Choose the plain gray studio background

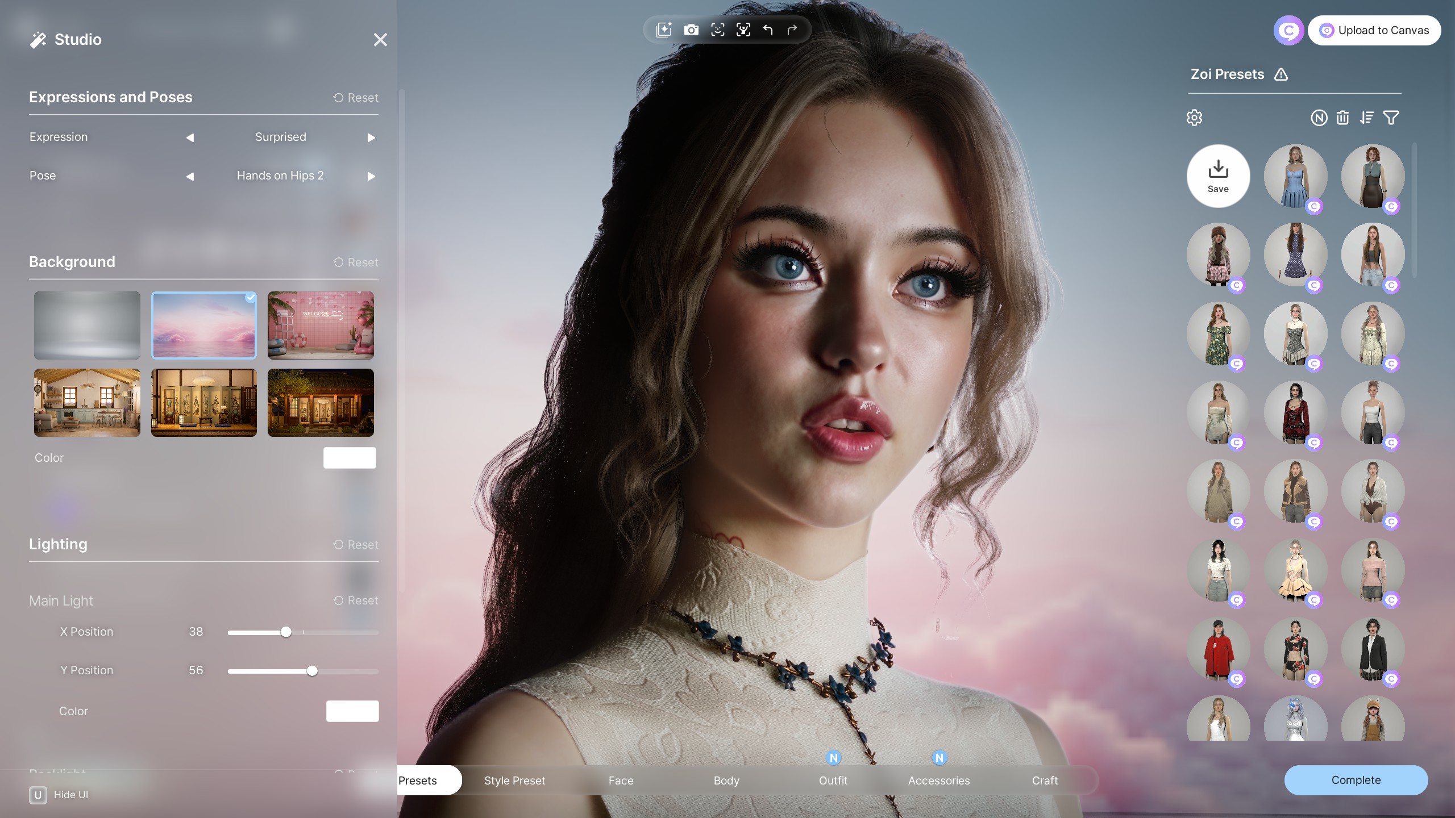point(87,325)
